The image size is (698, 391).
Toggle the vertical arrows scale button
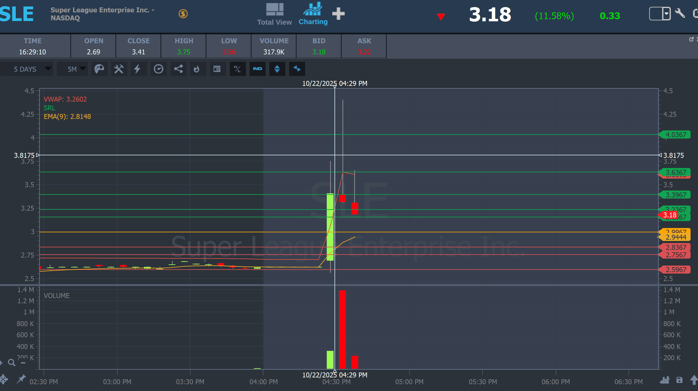[277, 69]
